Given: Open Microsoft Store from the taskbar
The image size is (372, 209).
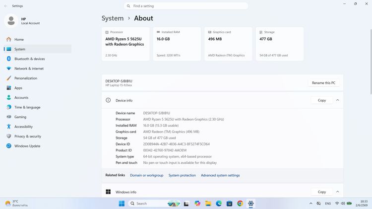Looking at the screenshot, I should pos(230,204).
